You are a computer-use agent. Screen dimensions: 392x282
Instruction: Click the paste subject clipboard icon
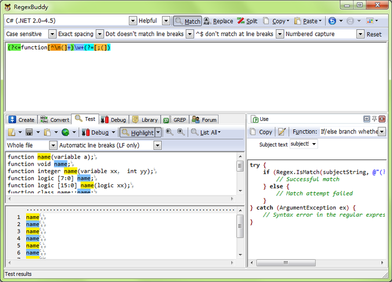tap(47, 132)
